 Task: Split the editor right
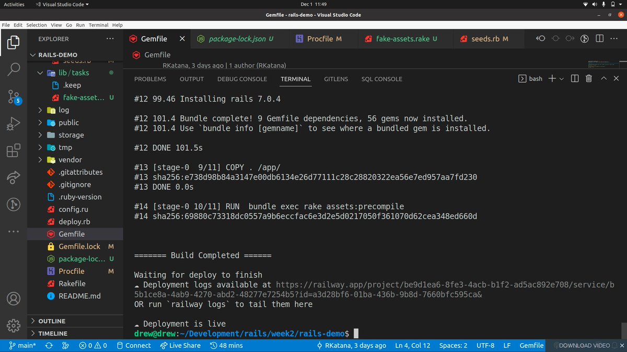600,39
